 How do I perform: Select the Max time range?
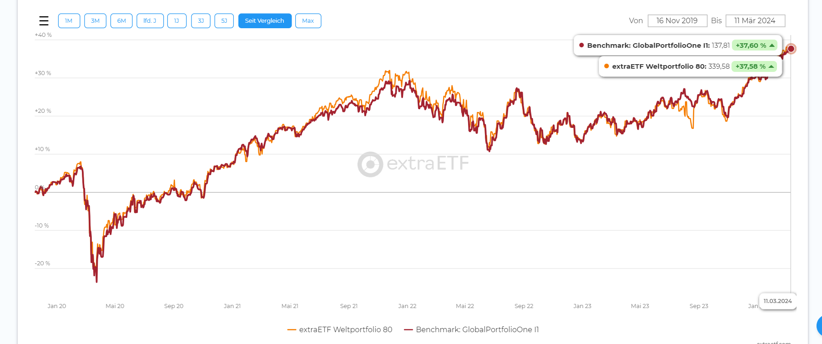[308, 21]
